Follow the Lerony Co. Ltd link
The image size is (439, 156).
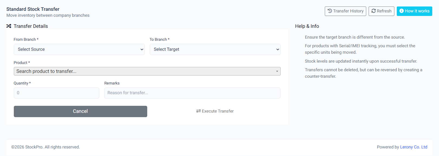pyautogui.click(x=414, y=147)
